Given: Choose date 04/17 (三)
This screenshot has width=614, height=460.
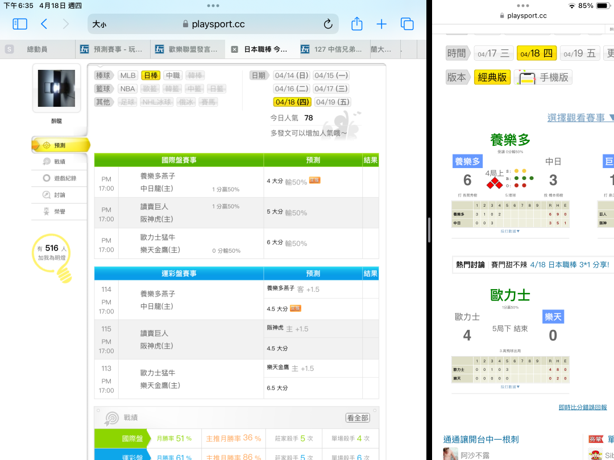Looking at the screenshot, I should tap(331, 89).
